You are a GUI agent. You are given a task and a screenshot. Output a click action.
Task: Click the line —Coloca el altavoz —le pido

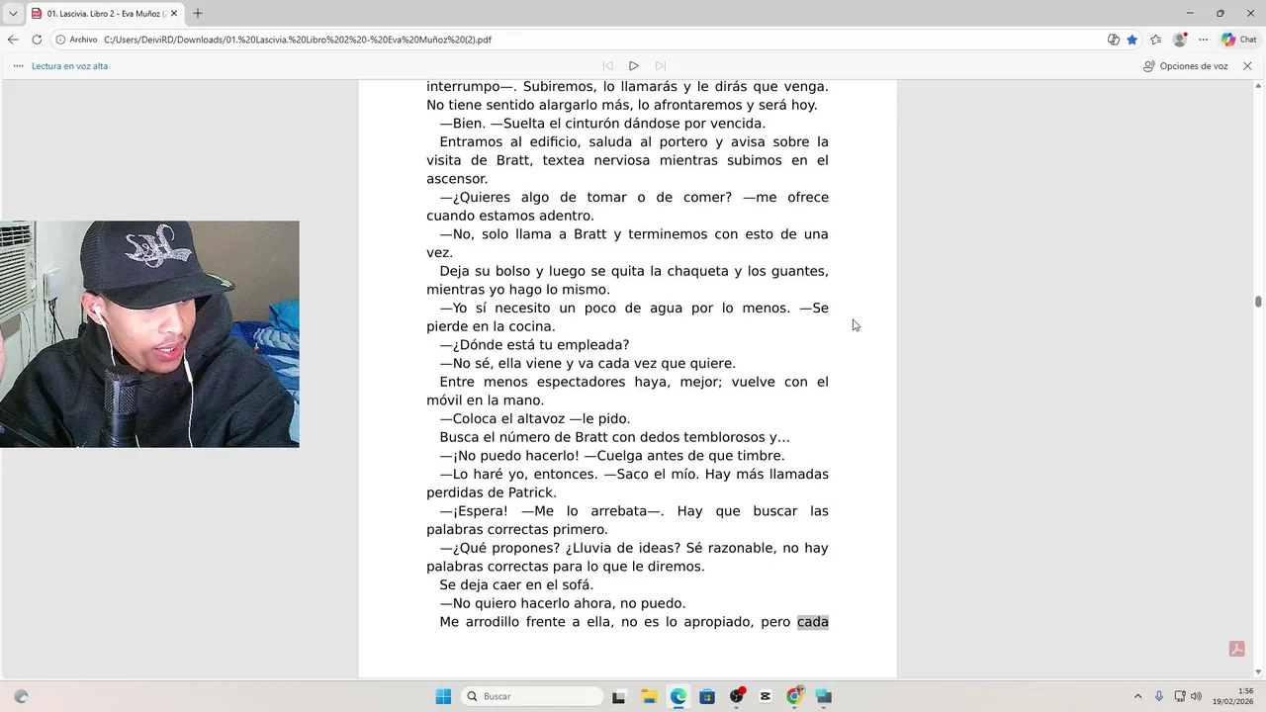click(x=535, y=418)
